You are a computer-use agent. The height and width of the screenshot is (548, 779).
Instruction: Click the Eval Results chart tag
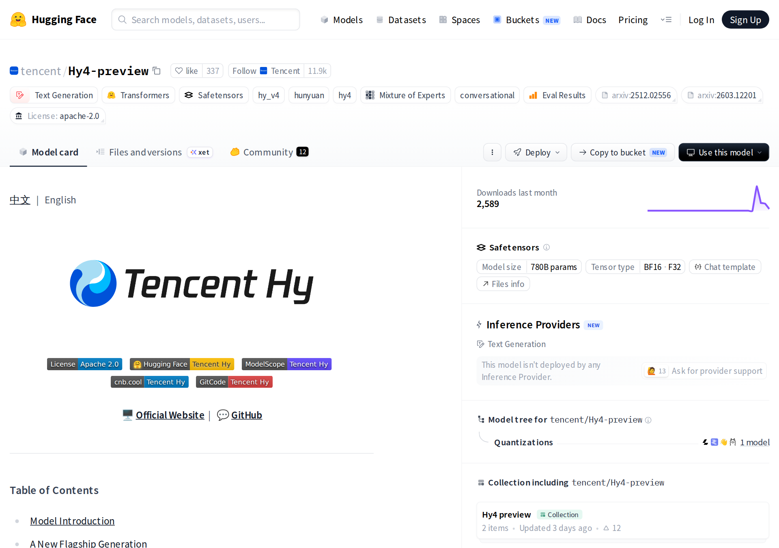tap(557, 95)
